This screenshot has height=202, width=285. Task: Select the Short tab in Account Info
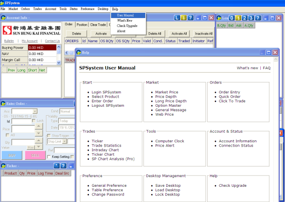pyautogui.click(x=32, y=70)
